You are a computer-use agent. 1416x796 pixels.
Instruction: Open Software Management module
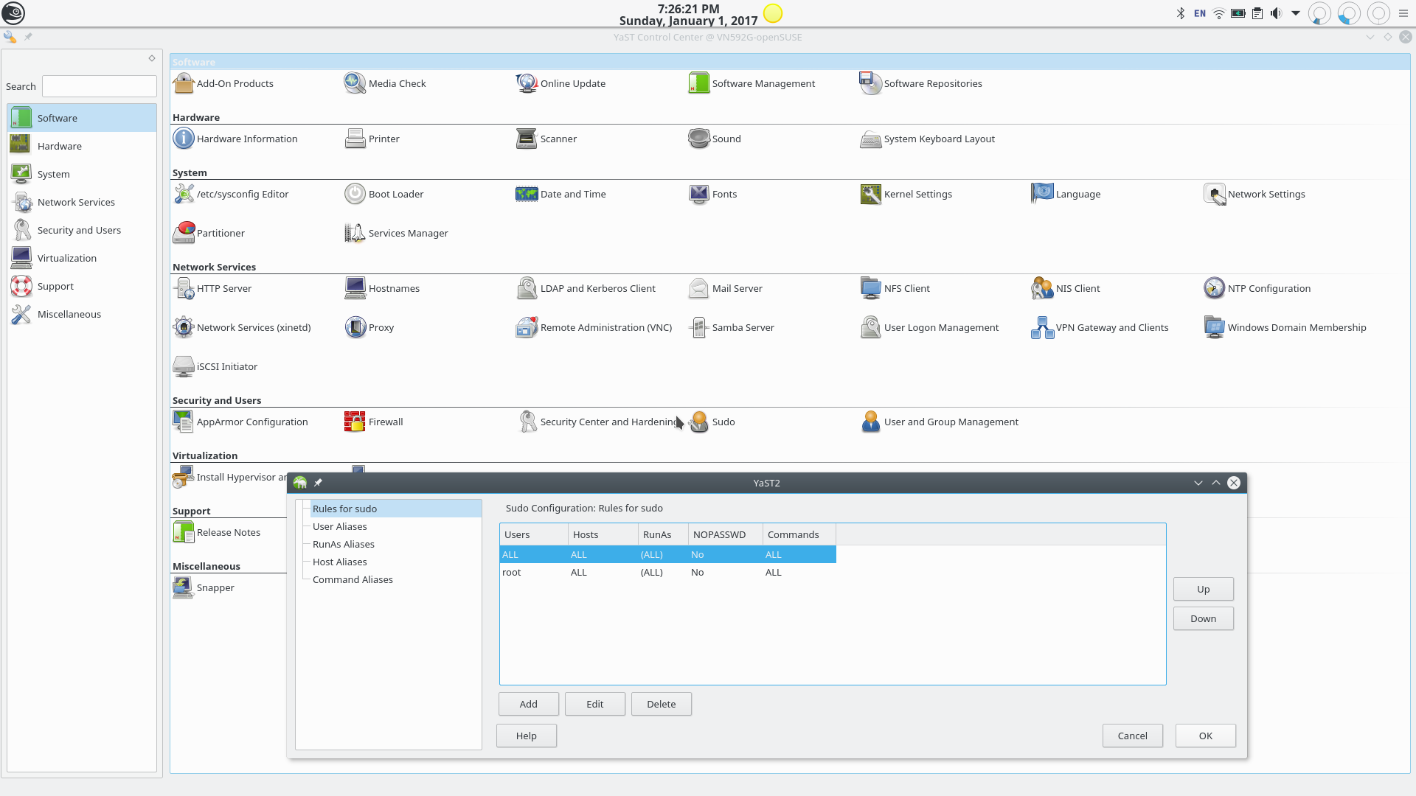[x=752, y=83]
